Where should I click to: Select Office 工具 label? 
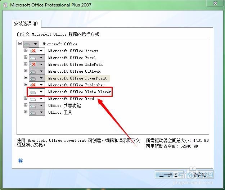coord(60,112)
